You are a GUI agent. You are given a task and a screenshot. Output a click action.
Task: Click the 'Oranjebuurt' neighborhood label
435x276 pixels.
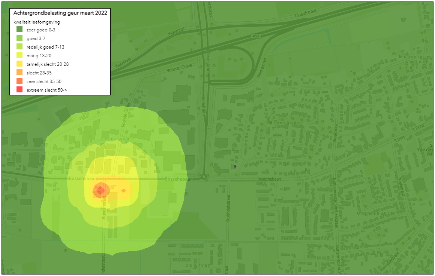pyautogui.click(x=375, y=213)
